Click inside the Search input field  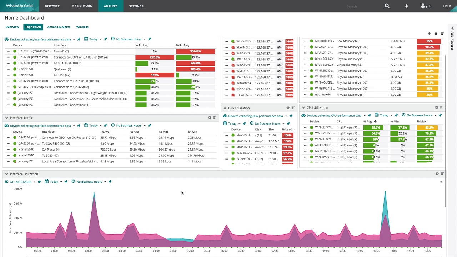click(x=362, y=6)
